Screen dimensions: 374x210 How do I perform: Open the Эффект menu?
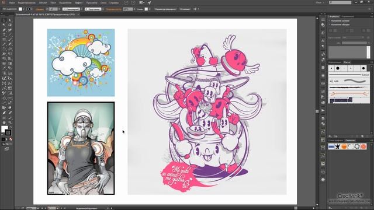[79, 3]
